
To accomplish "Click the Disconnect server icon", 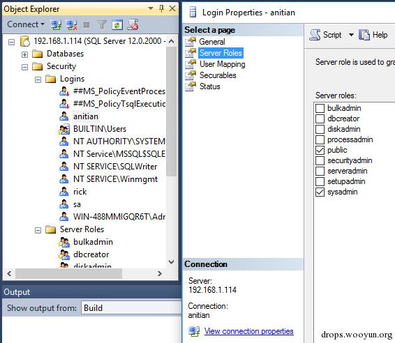I will (x=72, y=24).
